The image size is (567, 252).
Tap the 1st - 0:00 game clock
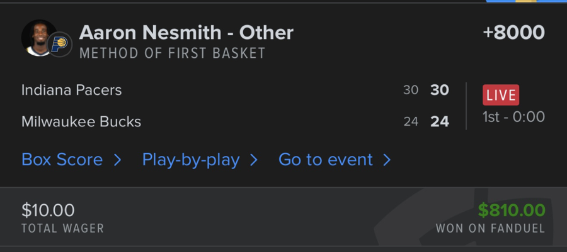tap(513, 117)
